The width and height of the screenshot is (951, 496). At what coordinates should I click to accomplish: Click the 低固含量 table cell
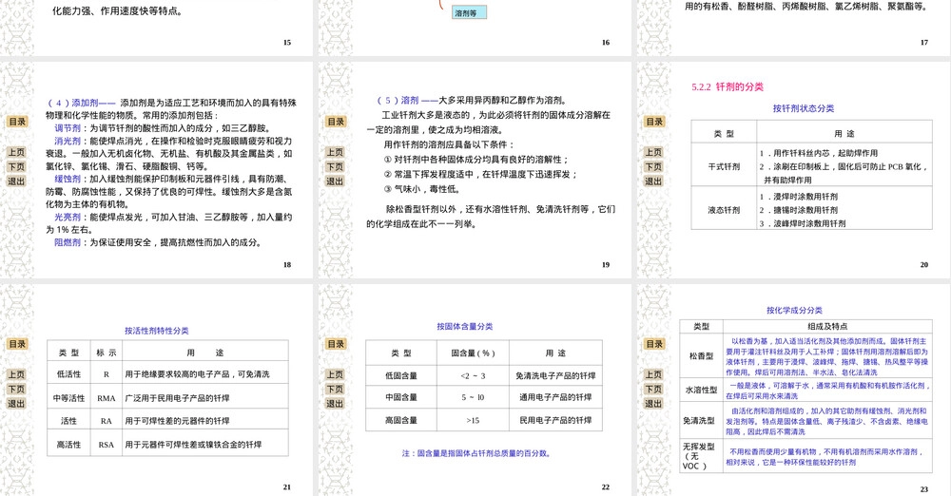[401, 376]
